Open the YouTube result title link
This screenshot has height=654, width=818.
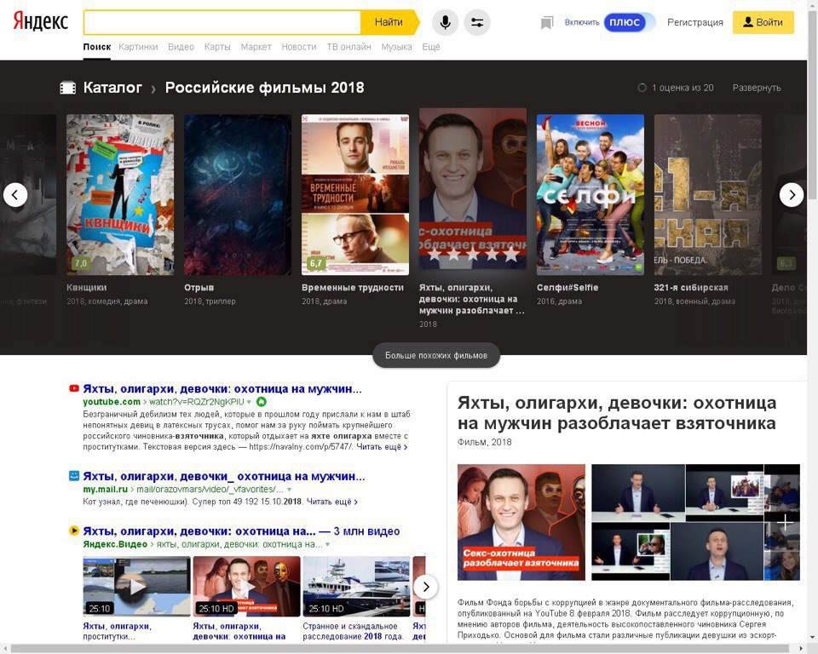point(222,388)
